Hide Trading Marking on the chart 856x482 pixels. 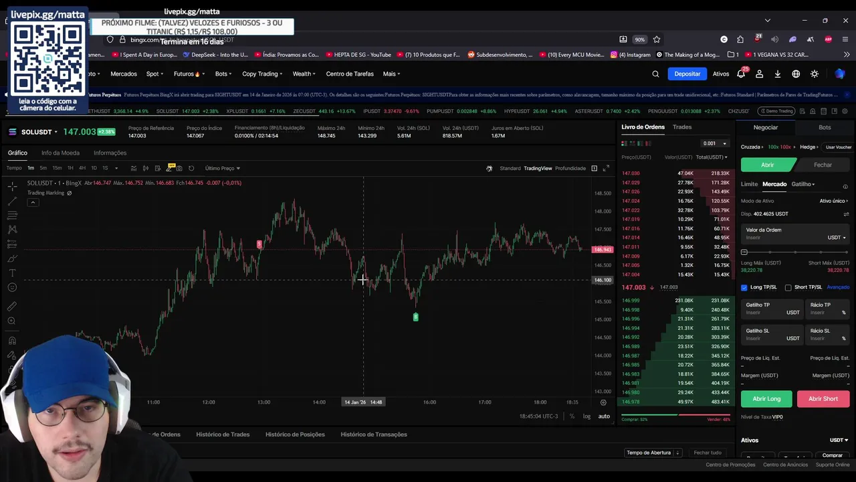pyautogui.click(x=69, y=193)
